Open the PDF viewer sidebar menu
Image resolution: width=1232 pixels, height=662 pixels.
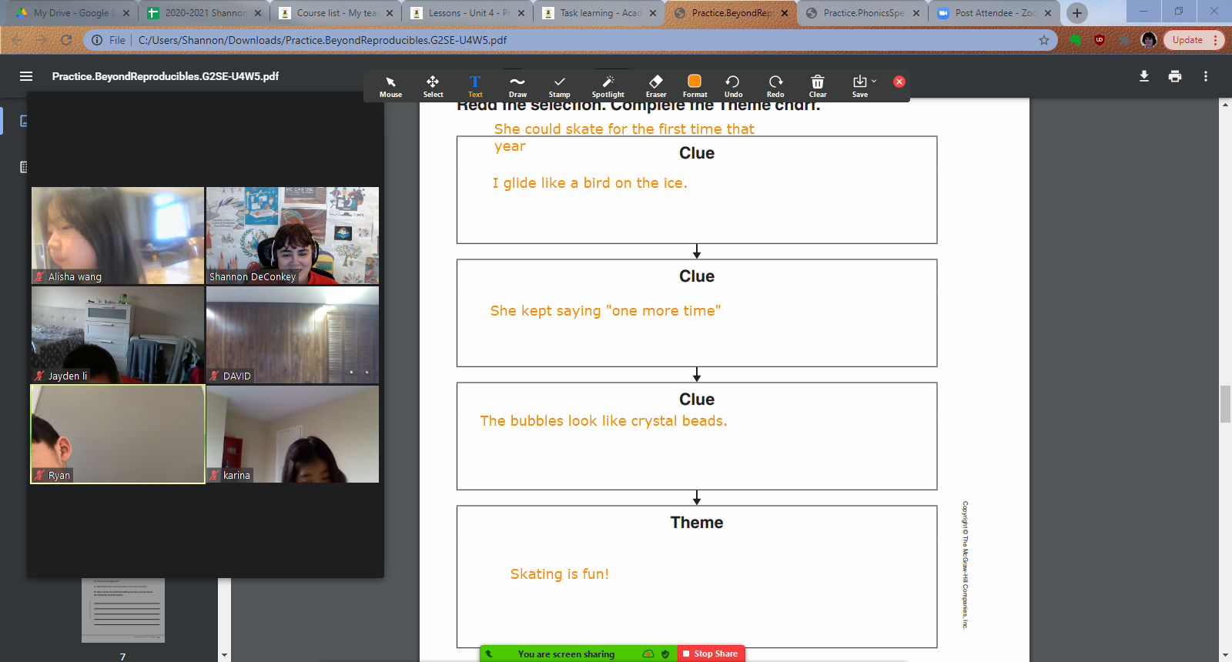click(26, 76)
